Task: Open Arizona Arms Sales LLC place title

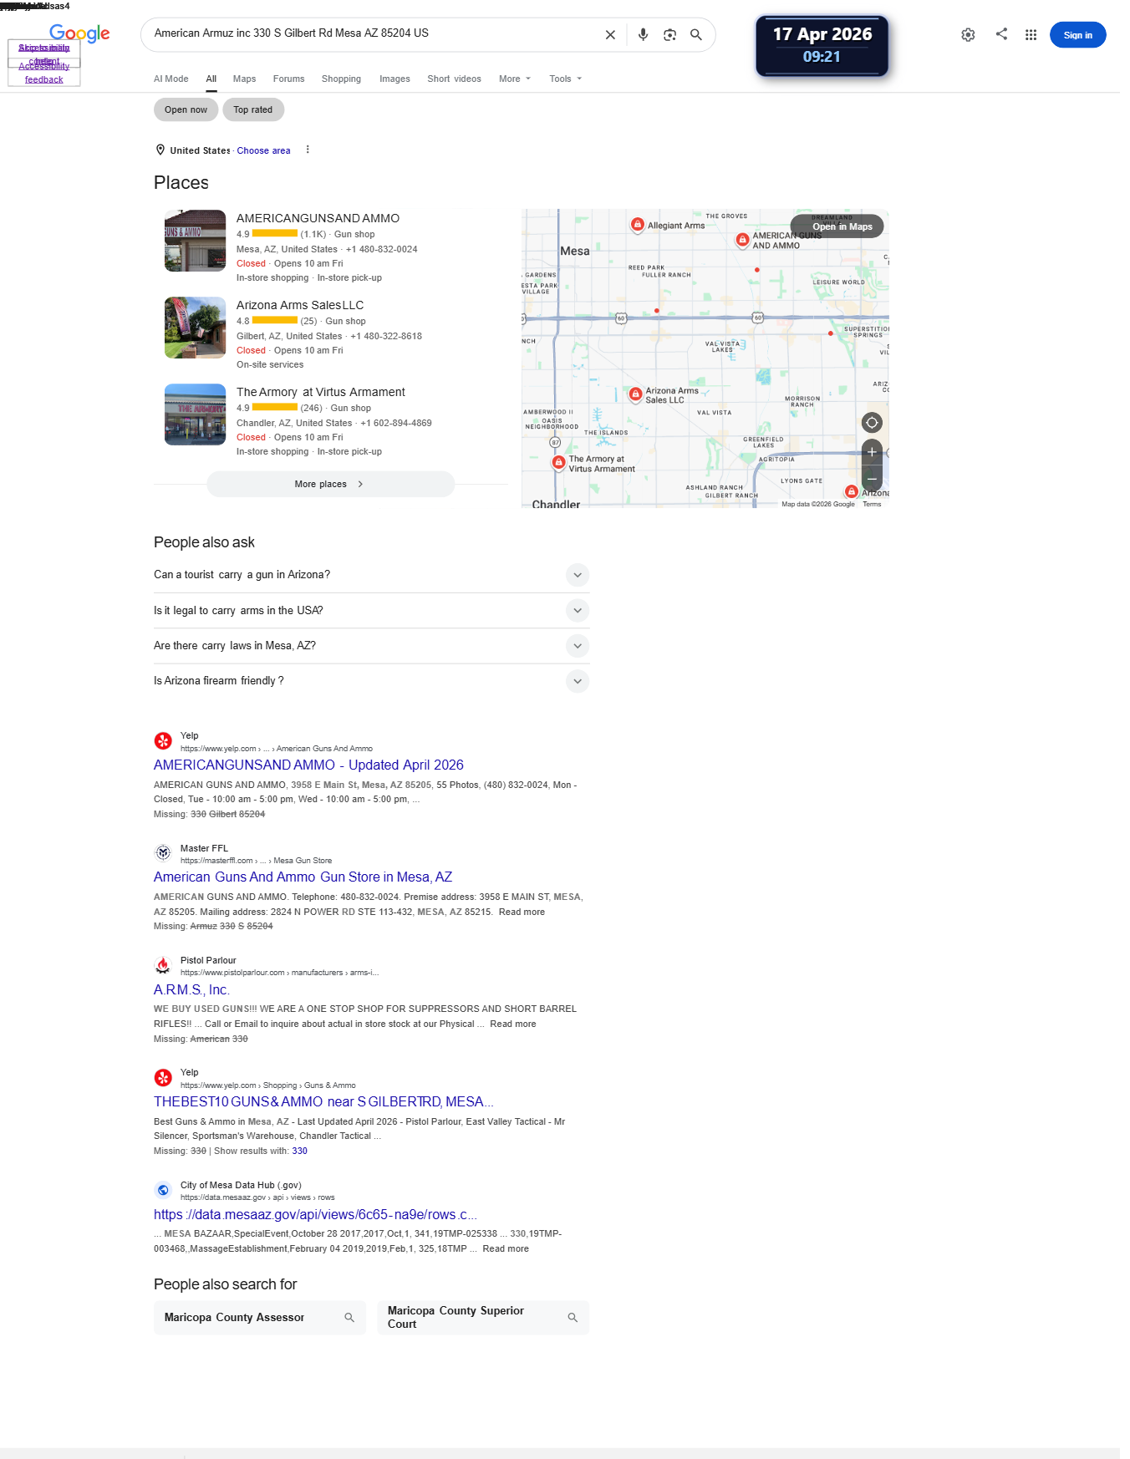Action: click(300, 305)
